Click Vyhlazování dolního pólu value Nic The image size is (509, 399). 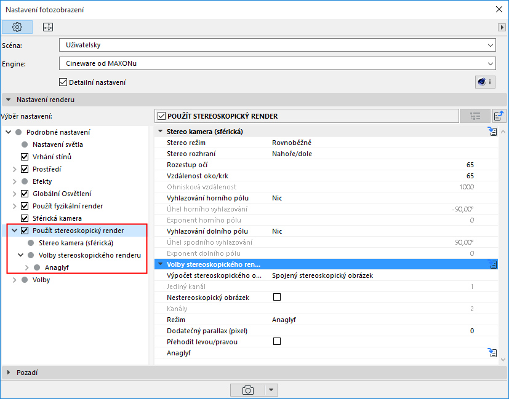click(277, 231)
